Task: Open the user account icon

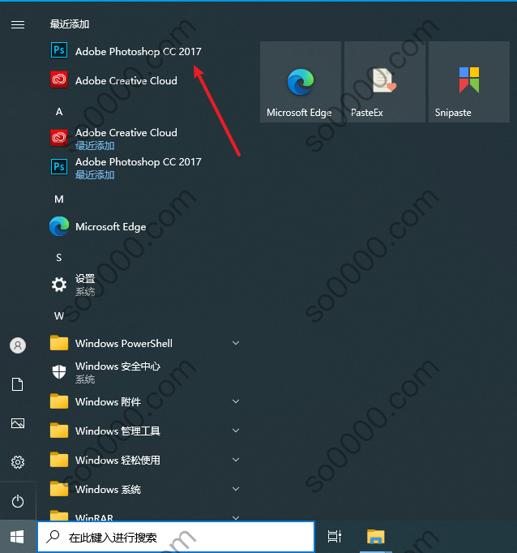Action: [x=18, y=345]
